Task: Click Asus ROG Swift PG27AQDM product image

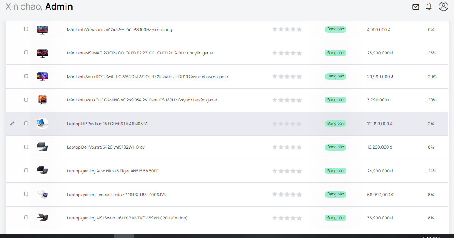Action: pos(43,77)
